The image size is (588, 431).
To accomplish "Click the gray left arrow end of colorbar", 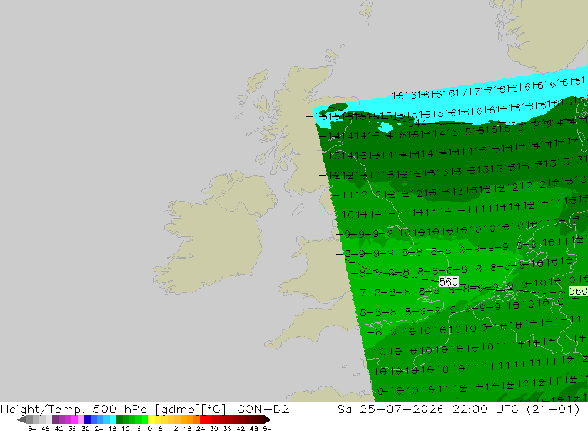I will [21, 420].
